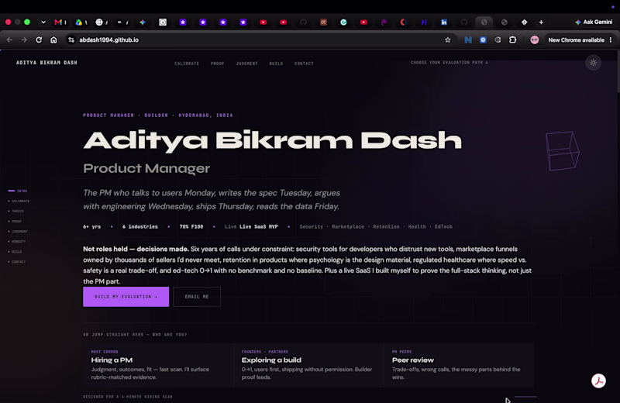Click the Aditya Bikram Dash site logo text
Image resolution: width=620 pixels, height=403 pixels.
(46, 63)
